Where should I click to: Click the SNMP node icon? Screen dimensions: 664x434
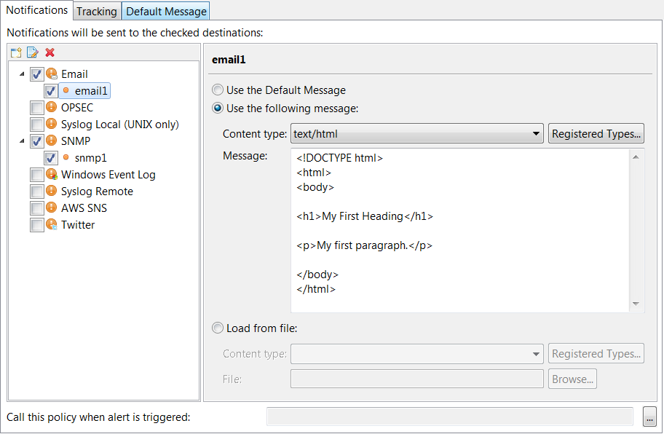click(51, 141)
